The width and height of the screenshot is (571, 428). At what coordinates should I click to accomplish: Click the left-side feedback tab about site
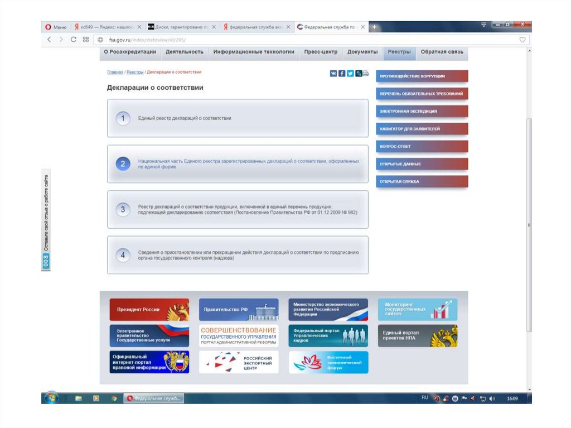[x=46, y=220]
